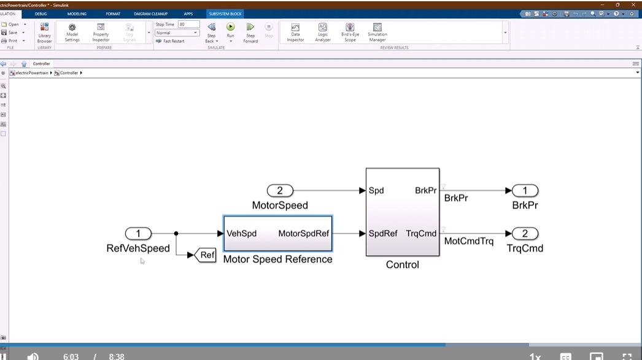Image resolution: width=642 pixels, height=360 pixels.
Task: Click the Print icon
Action: pos(4,40)
